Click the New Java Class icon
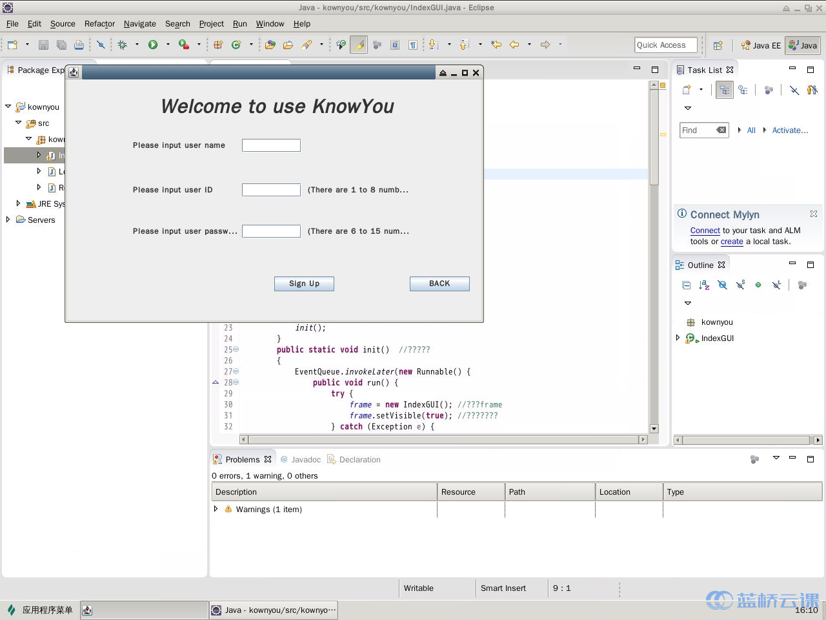Viewport: 826px width, 620px height. pos(236,45)
